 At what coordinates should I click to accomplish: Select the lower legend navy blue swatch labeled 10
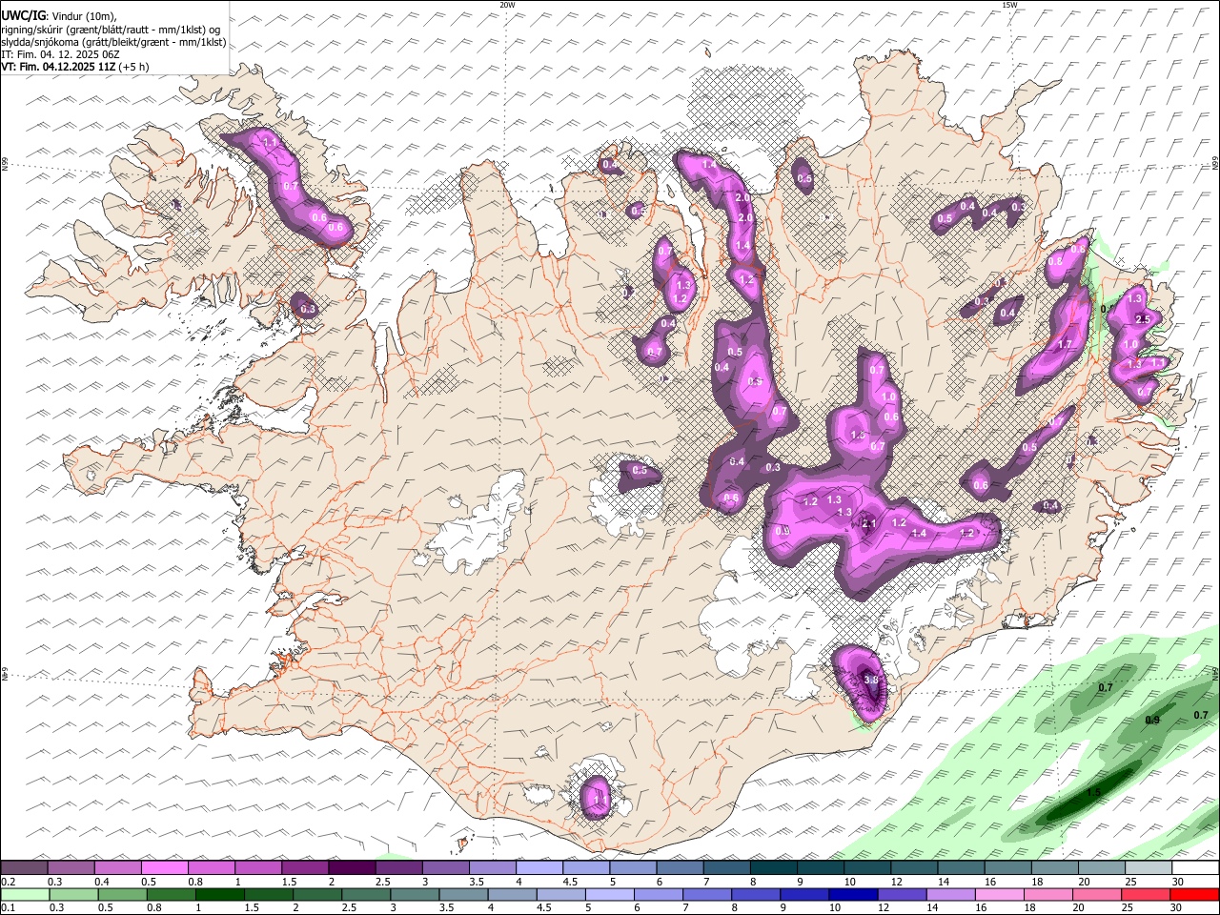tap(853, 895)
